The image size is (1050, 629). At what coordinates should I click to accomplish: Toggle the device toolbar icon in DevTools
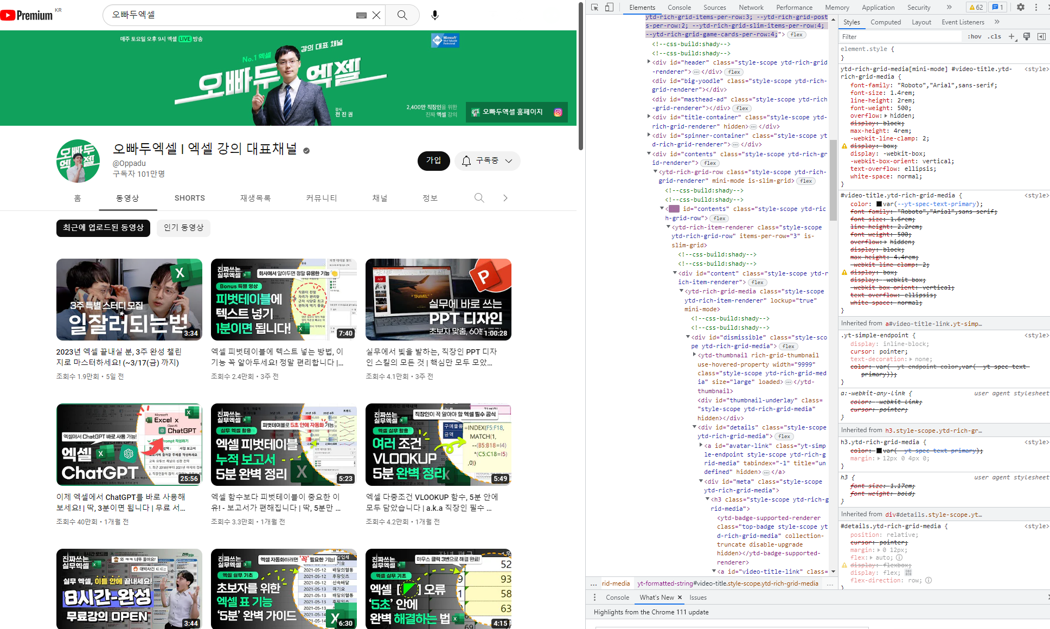609,7
